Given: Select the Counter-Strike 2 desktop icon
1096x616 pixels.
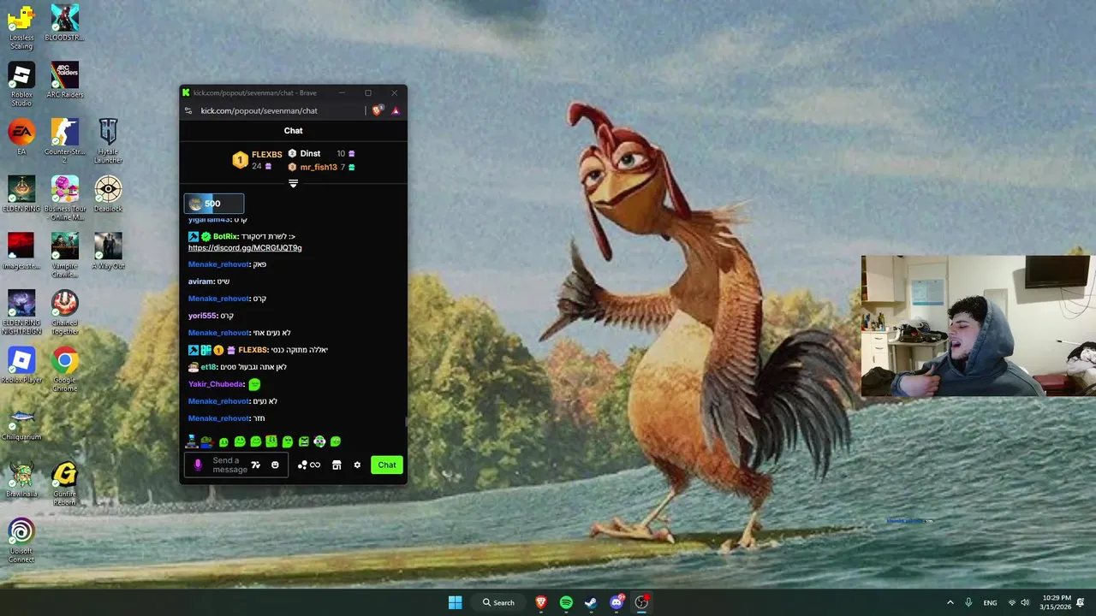Looking at the screenshot, I should [x=64, y=141].
